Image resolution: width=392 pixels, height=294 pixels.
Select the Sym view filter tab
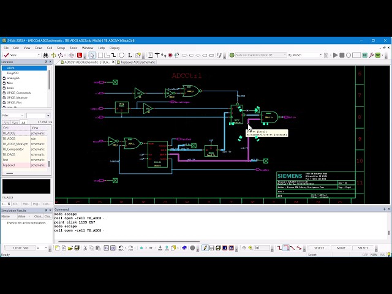pos(15,123)
